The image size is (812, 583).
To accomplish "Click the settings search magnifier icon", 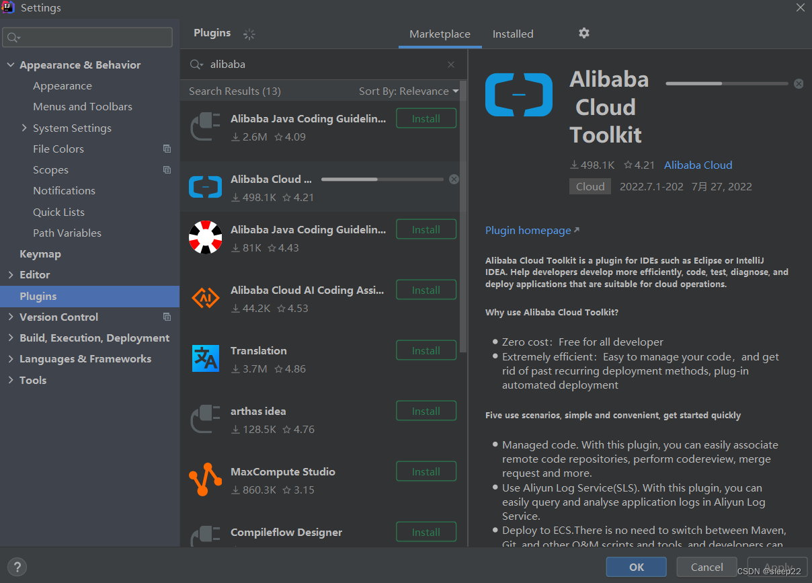I will 14,38.
